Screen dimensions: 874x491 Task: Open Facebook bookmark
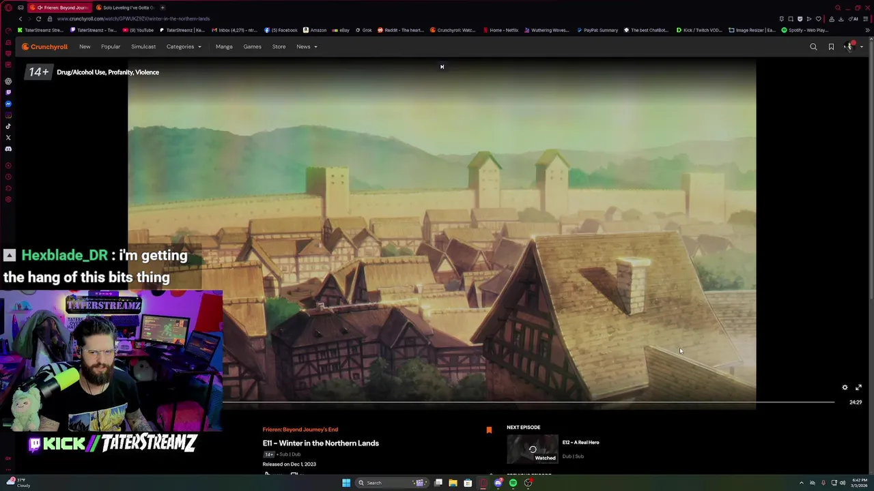280,30
